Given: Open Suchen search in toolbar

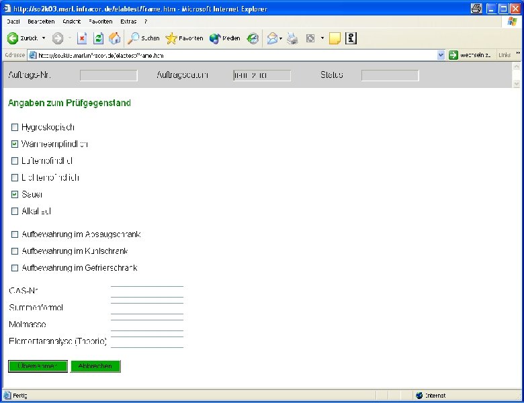Looking at the screenshot, I should pos(144,38).
